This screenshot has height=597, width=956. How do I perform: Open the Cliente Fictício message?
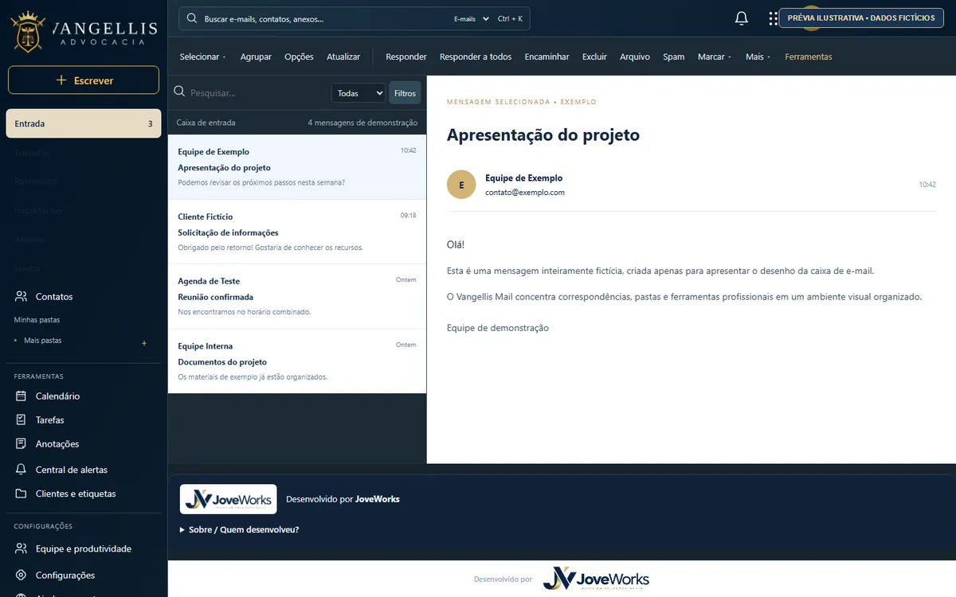[297, 232]
